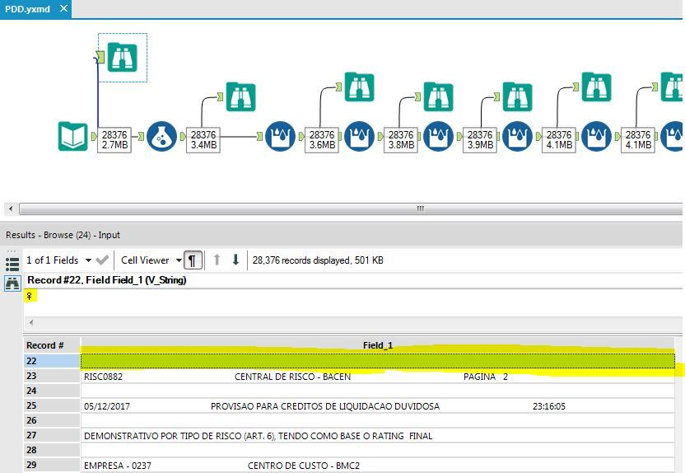685x473 pixels.
Task: Switch to the PDD.yxmd tab
Action: (x=27, y=9)
